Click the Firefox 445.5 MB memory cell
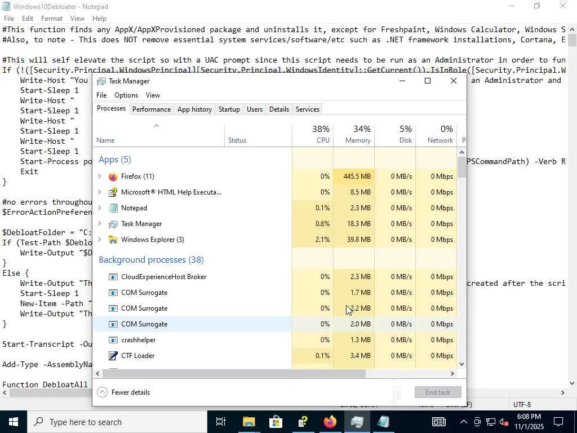Image resolution: width=577 pixels, height=433 pixels. pyautogui.click(x=354, y=176)
